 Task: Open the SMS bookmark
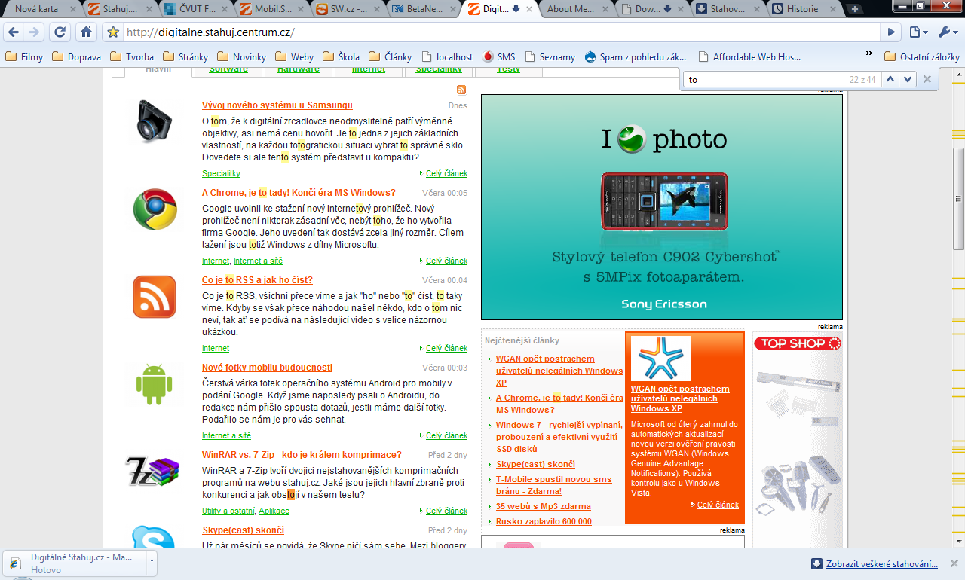click(498, 56)
